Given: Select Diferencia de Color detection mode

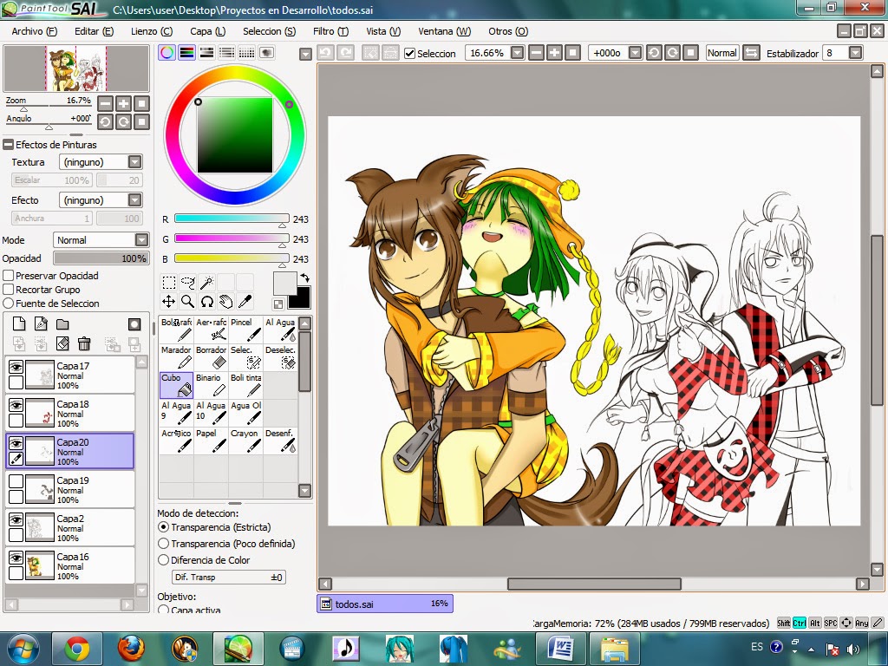Looking at the screenshot, I should pos(164,560).
